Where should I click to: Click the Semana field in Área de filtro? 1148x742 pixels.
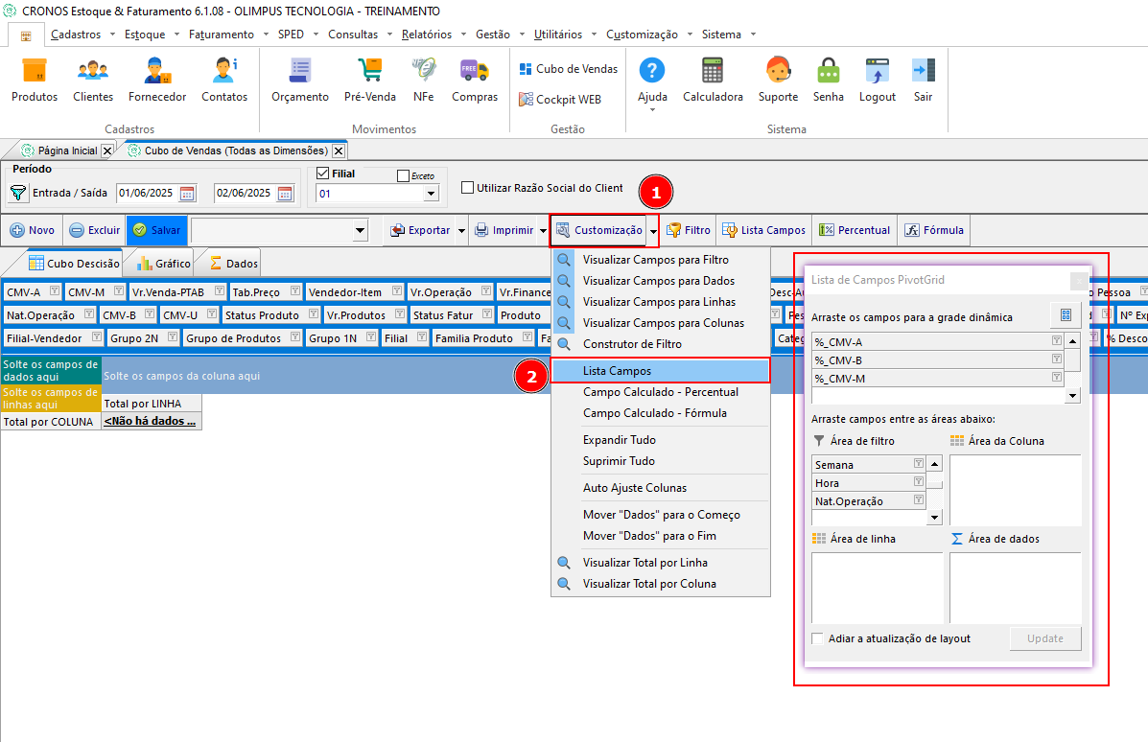tap(868, 465)
